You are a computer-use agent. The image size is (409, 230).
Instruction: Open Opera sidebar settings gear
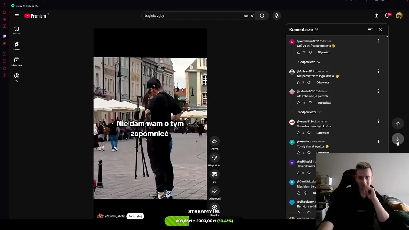(4, 75)
